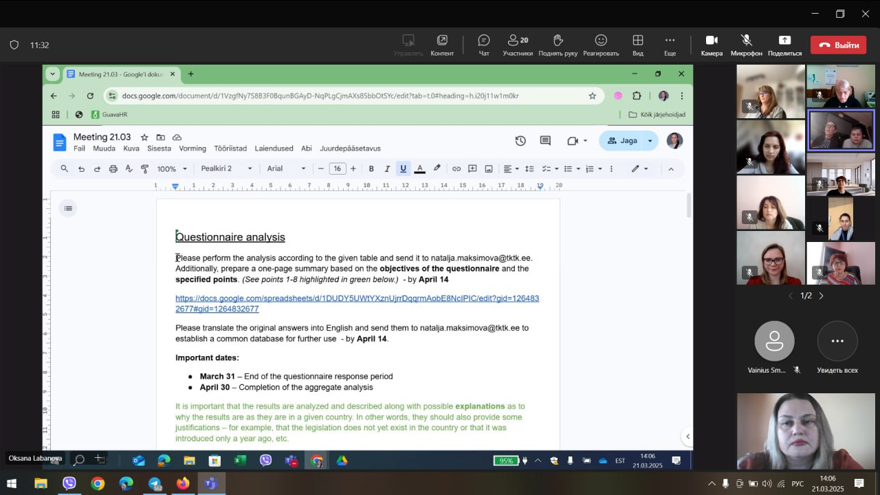
Task: Open the Sisesta menu
Action: pyautogui.click(x=159, y=148)
